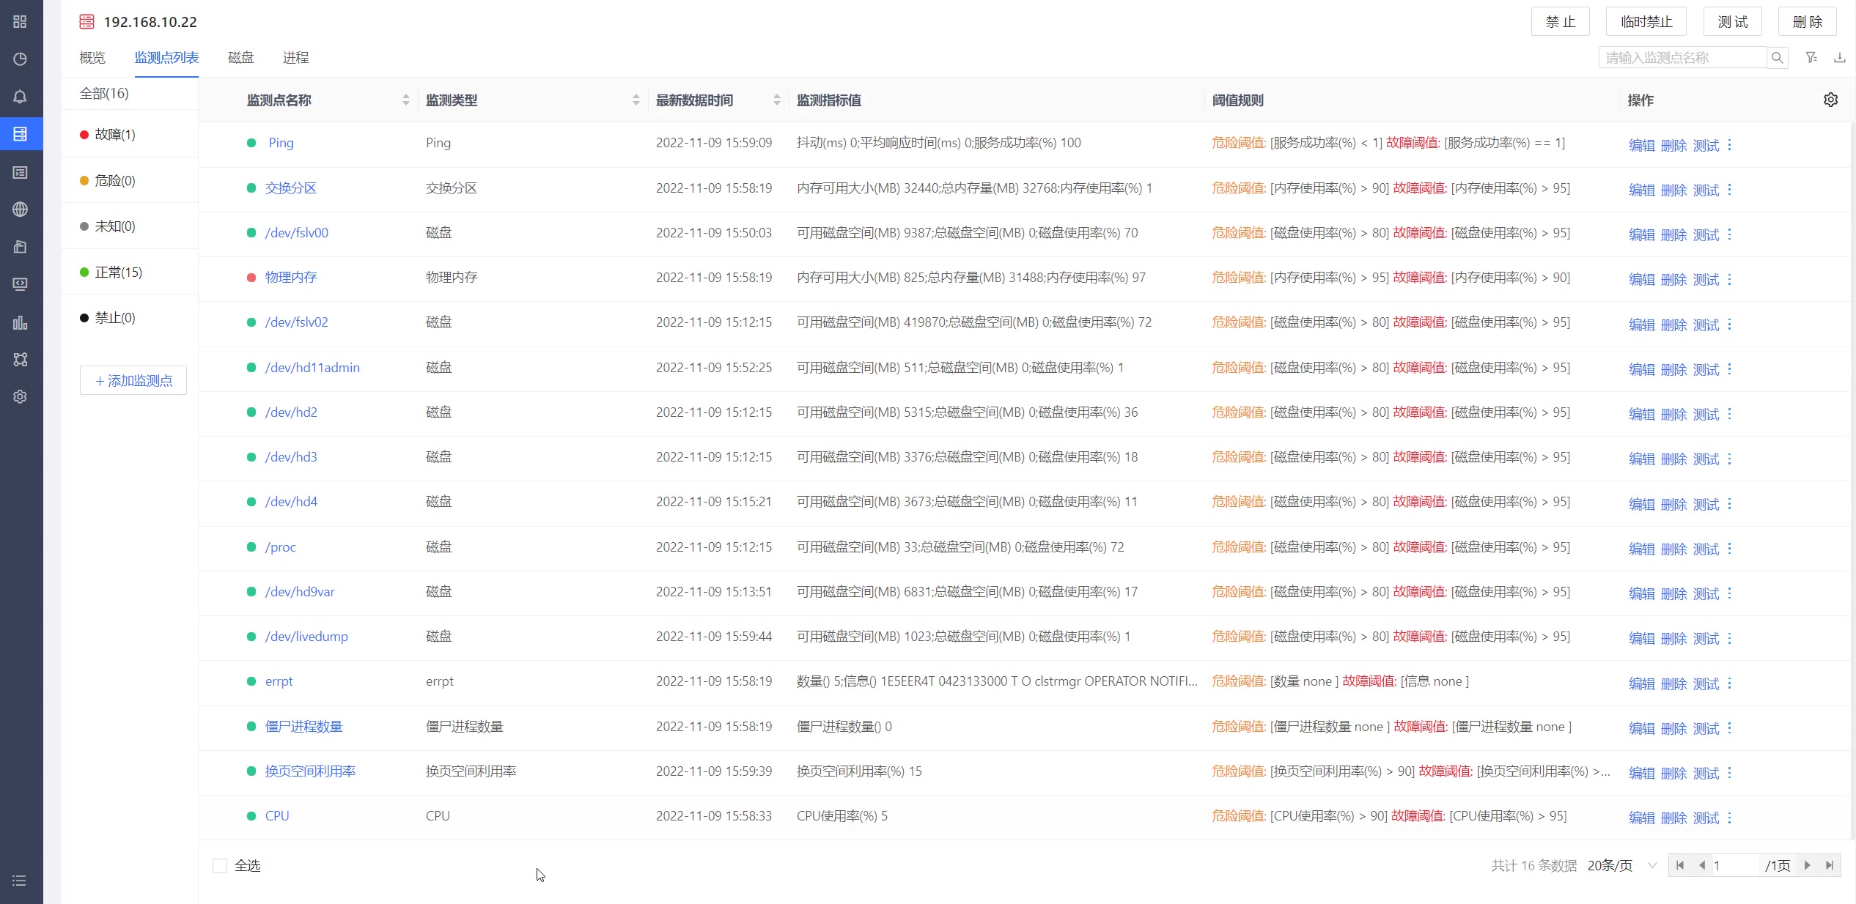Viewport: 1856px width, 904px height.
Task: Switch to the 磁盘 tab
Action: (x=240, y=58)
